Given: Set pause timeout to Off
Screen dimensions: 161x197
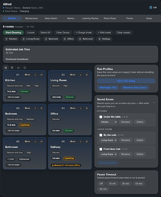Looking at the screenshot, I should 101,184.
